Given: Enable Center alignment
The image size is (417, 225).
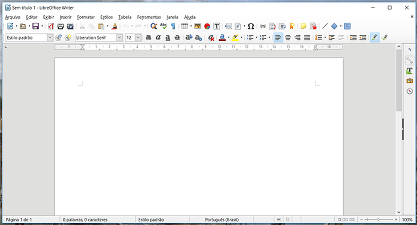Looking at the screenshot, I should pos(288,37).
